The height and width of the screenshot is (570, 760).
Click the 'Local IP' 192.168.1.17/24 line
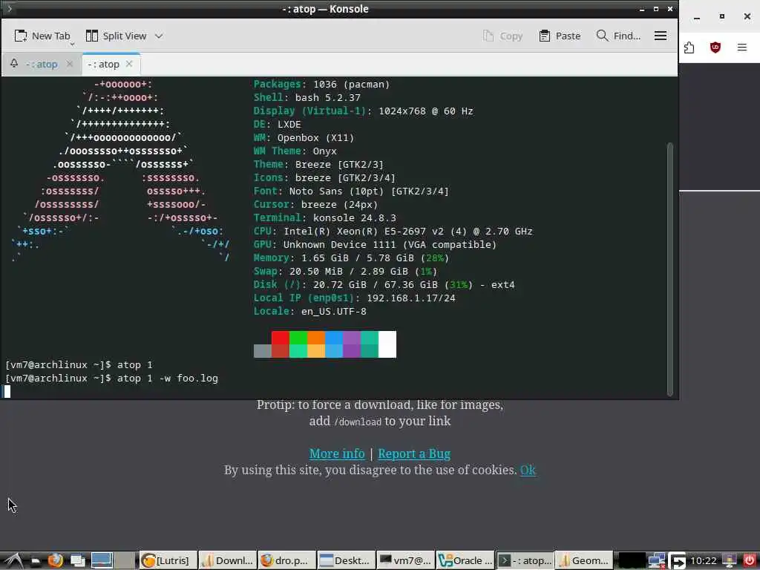[354, 298]
